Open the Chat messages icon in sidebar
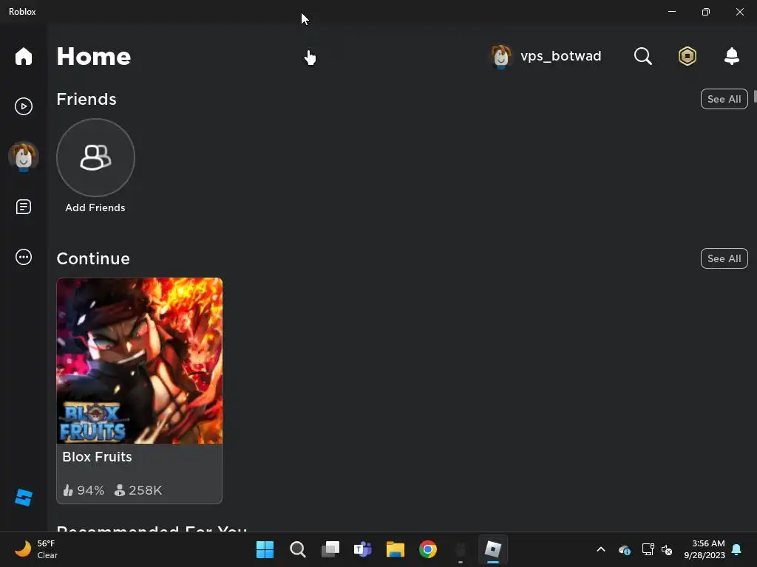The image size is (757, 567). coord(23,207)
